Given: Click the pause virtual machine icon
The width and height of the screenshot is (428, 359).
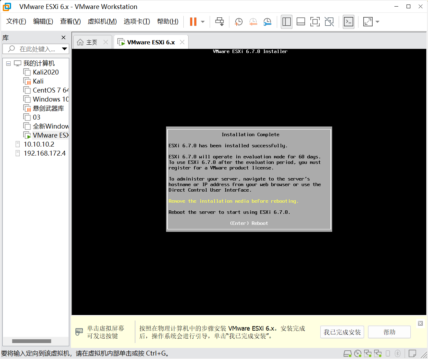Looking at the screenshot, I should click(x=193, y=21).
